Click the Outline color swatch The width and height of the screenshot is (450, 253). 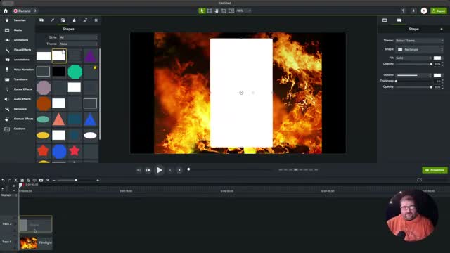pos(437,75)
